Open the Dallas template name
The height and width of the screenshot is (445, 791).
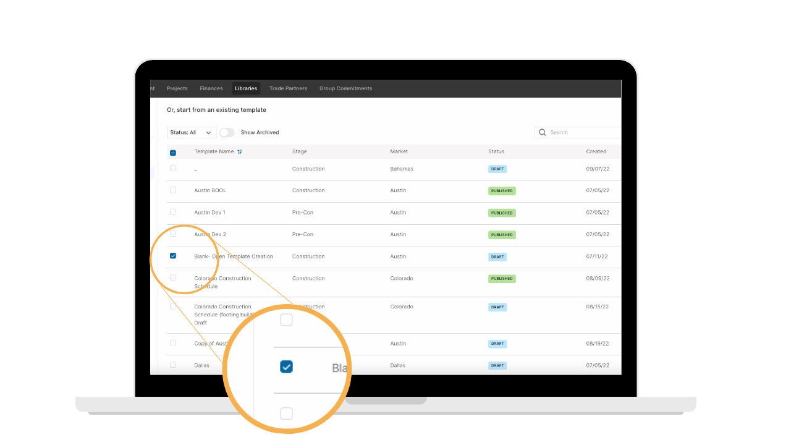click(x=201, y=365)
